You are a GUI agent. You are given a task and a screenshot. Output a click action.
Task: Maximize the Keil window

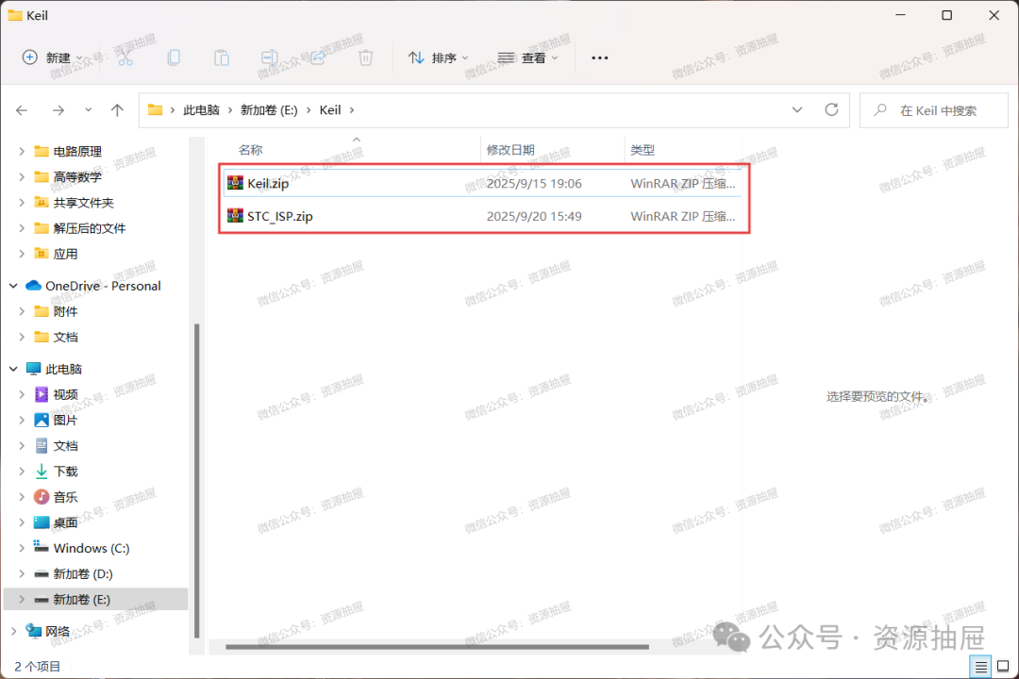pyautogui.click(x=947, y=15)
